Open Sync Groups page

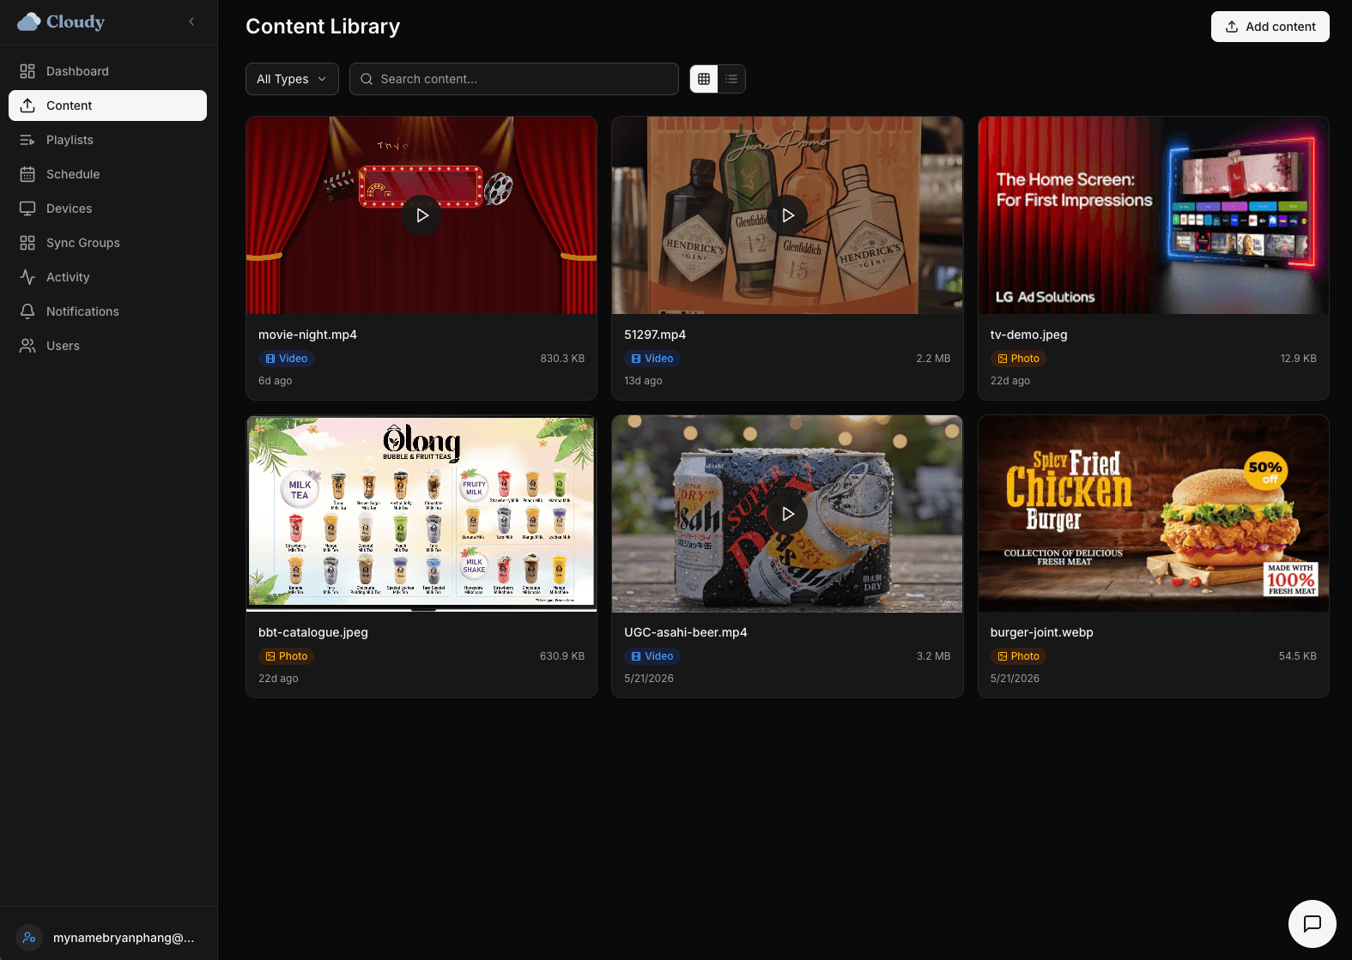pos(107,243)
